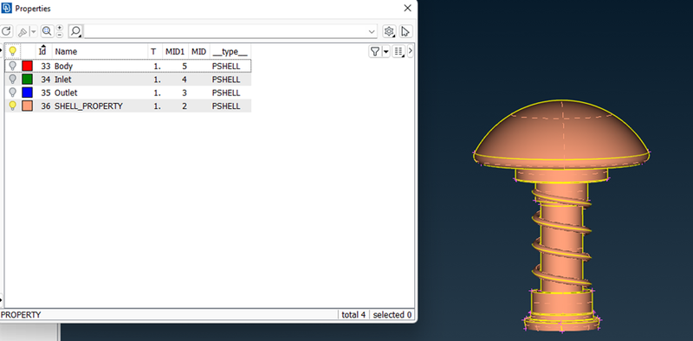Open the filter funnel dropdown arrow
The height and width of the screenshot is (341, 693).
pos(385,52)
